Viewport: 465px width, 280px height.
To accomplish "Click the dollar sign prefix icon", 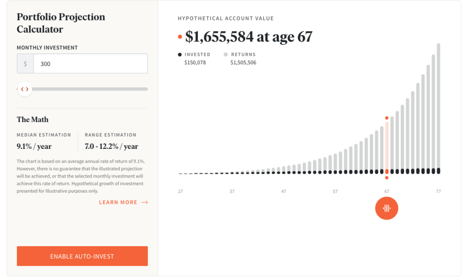I will tap(25, 64).
